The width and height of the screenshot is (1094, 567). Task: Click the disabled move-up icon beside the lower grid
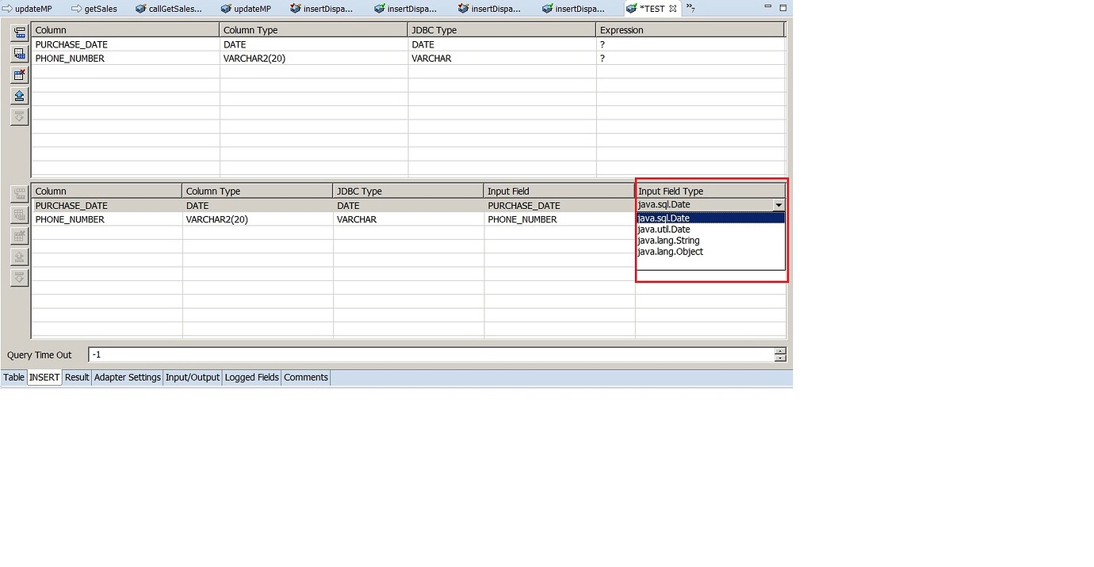pyautogui.click(x=20, y=257)
